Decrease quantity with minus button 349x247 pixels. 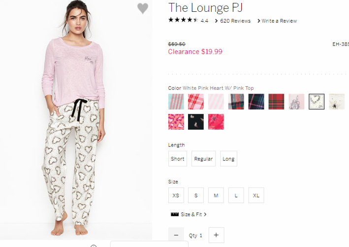point(176,235)
